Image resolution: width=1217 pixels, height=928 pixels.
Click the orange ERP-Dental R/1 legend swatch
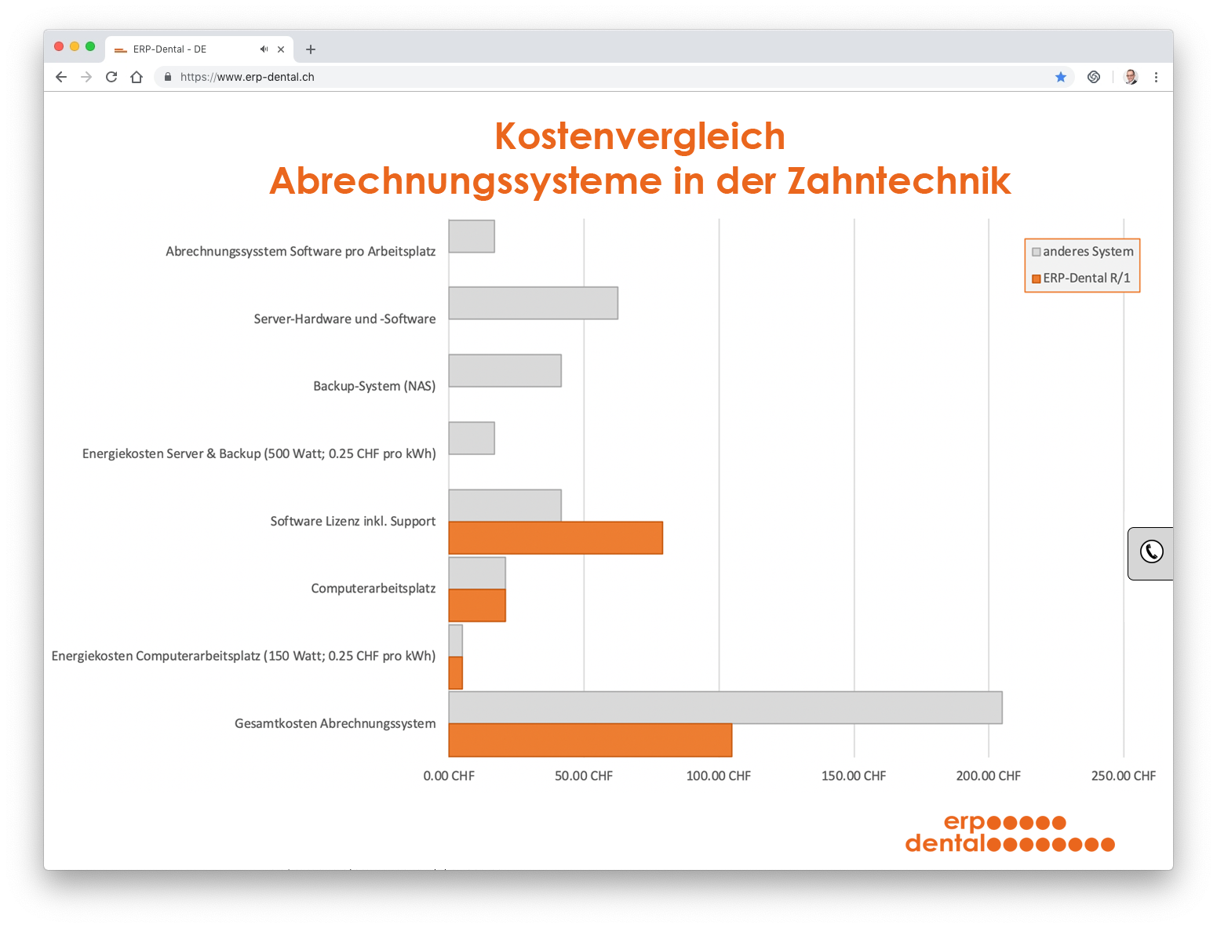pyautogui.click(x=1037, y=278)
